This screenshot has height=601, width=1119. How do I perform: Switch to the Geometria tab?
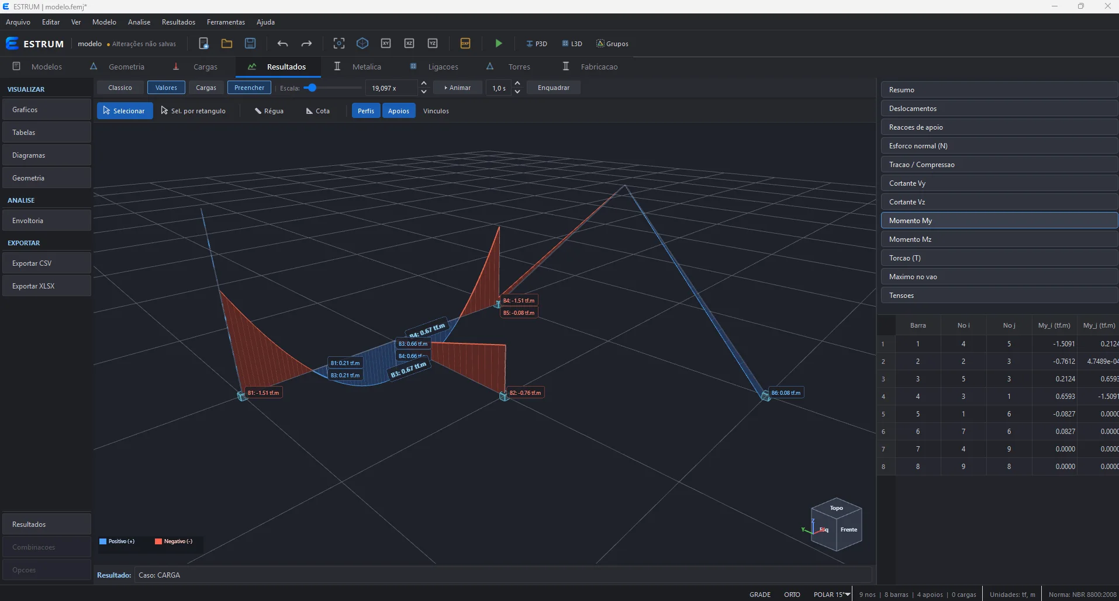click(x=118, y=67)
